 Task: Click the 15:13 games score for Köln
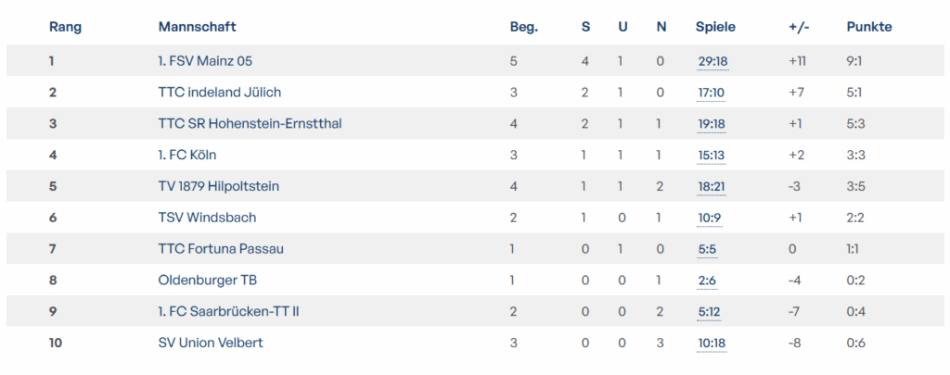(712, 156)
